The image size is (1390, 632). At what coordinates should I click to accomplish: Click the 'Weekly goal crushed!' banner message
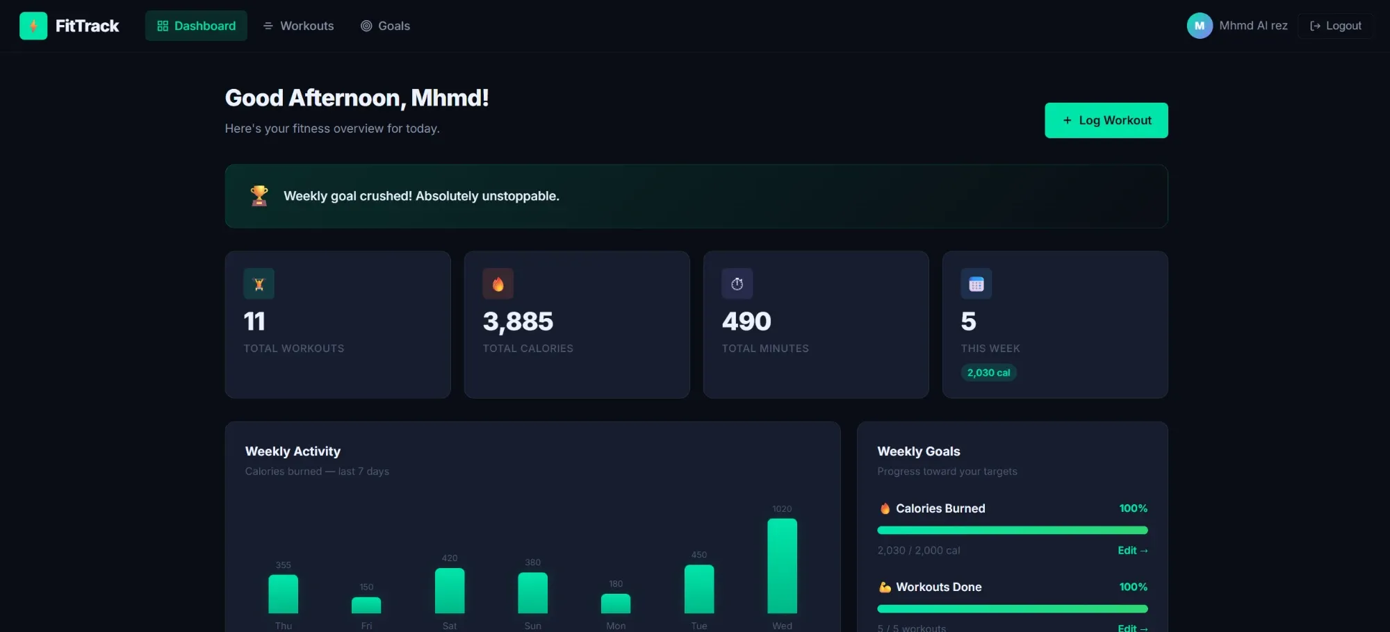point(421,196)
